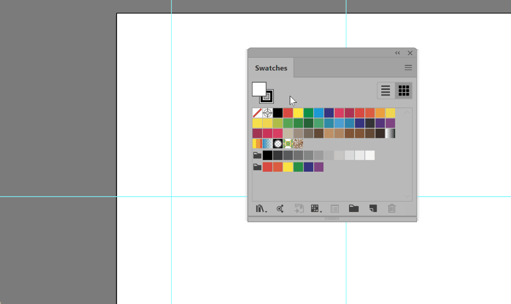Select the green and yellow foliage pattern swatch
This screenshot has width=511, height=304.
[x=288, y=144]
